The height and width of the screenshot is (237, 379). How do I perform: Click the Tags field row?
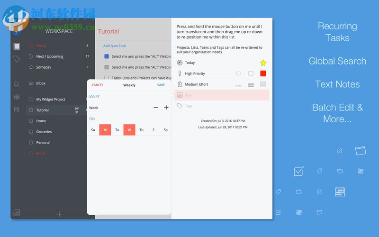click(x=222, y=106)
